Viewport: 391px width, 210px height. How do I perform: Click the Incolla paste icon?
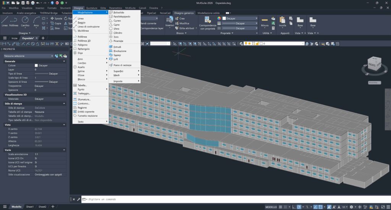[x=283, y=21]
